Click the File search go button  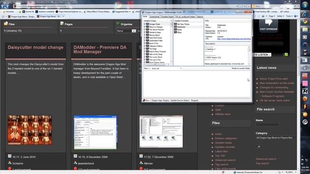click(259, 146)
